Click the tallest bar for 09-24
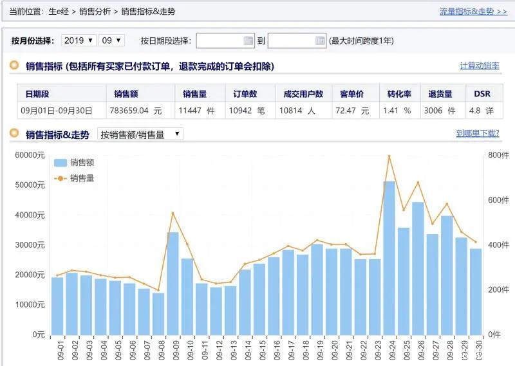 (389, 257)
